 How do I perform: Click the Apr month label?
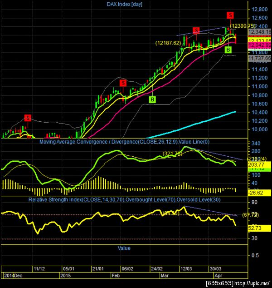219,276
